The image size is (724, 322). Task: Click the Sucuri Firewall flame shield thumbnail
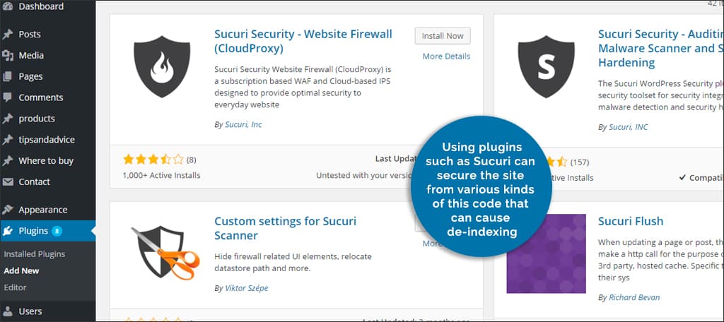(162, 67)
